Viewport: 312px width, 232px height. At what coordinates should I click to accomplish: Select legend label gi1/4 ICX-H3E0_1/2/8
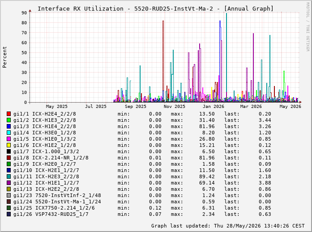pos(45,133)
